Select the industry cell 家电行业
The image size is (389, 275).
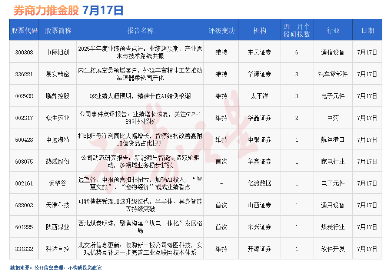(x=333, y=161)
